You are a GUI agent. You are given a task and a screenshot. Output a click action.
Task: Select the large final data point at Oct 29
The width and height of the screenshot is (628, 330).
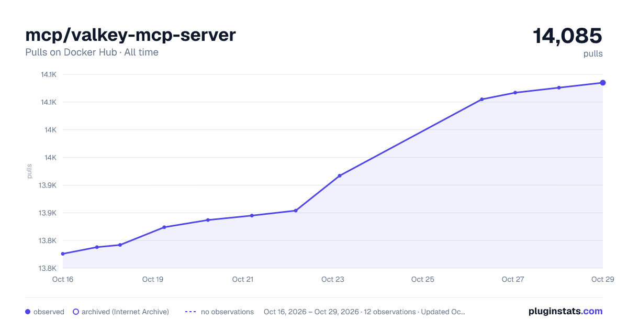[603, 83]
